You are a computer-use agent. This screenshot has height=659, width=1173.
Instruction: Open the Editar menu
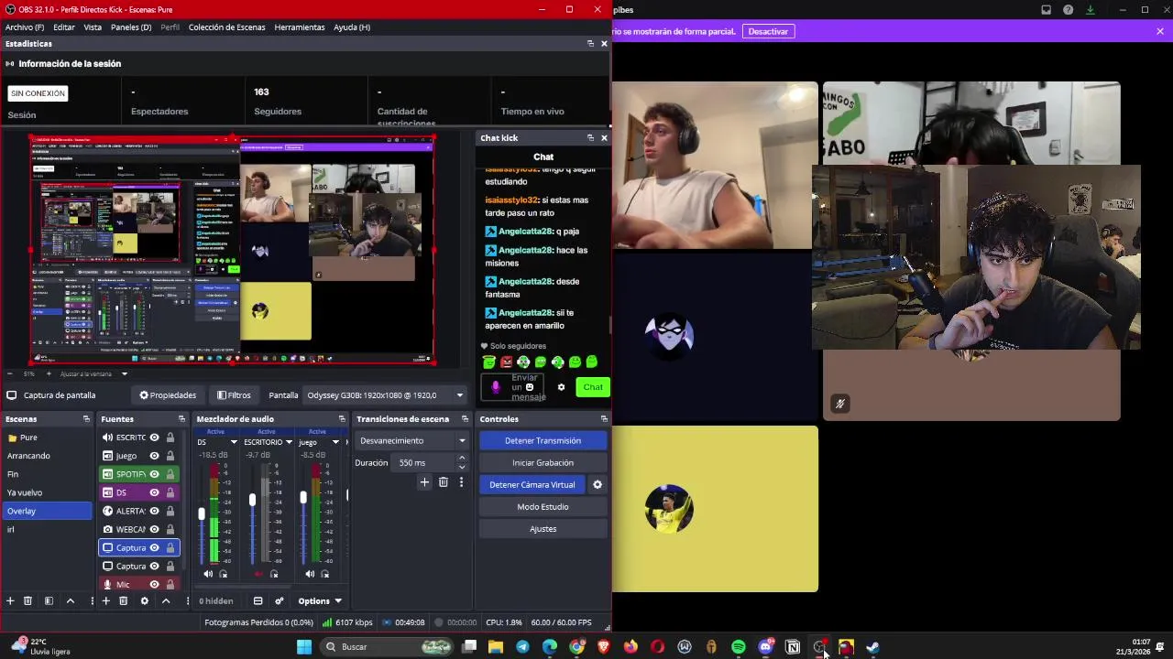pyautogui.click(x=64, y=27)
